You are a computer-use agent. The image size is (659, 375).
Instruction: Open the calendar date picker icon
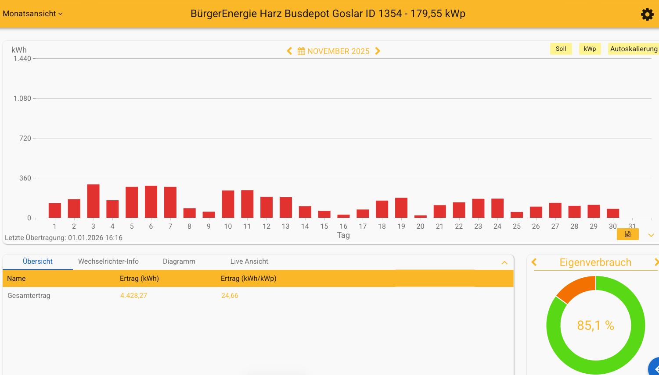pyautogui.click(x=301, y=51)
